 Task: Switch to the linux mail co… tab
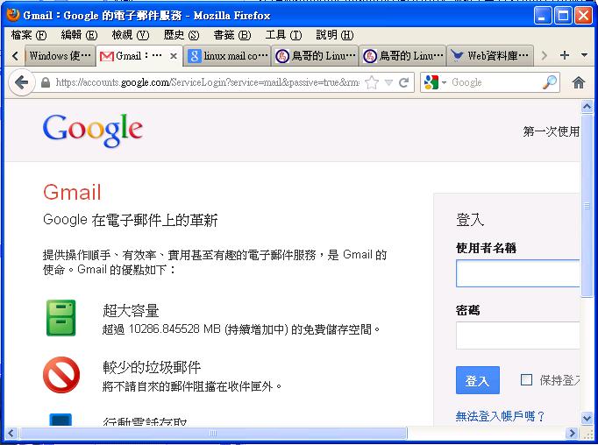click(228, 56)
